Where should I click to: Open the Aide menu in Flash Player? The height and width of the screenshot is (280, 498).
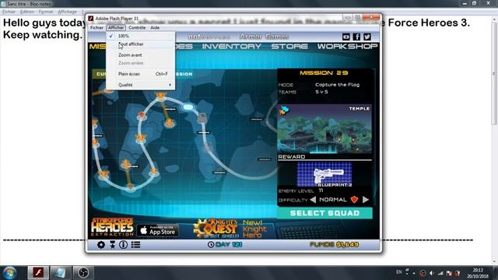pyautogui.click(x=155, y=28)
